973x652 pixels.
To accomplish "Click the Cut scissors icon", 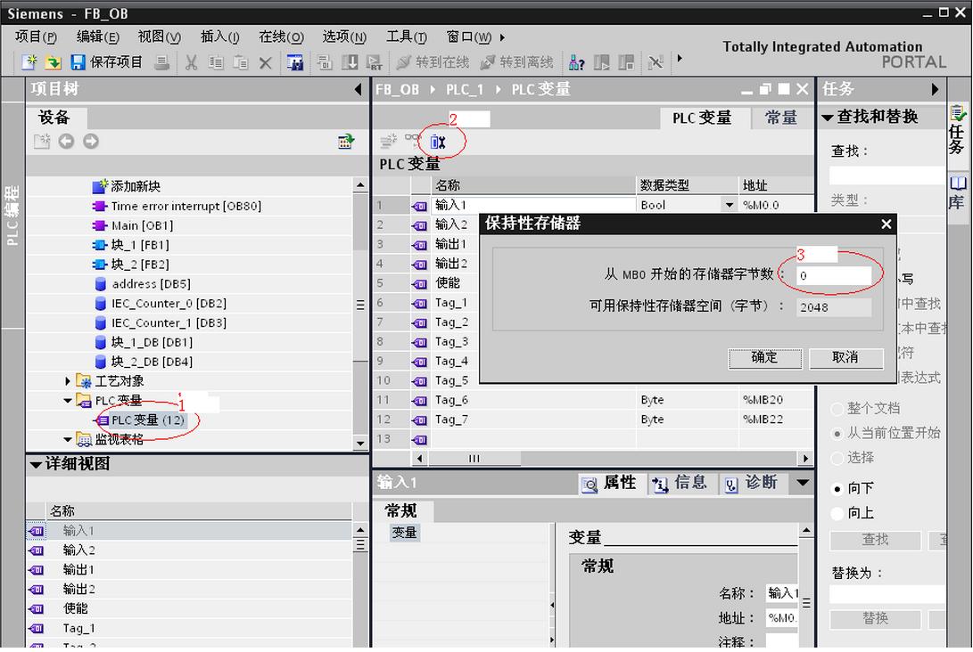I will pyautogui.click(x=191, y=62).
